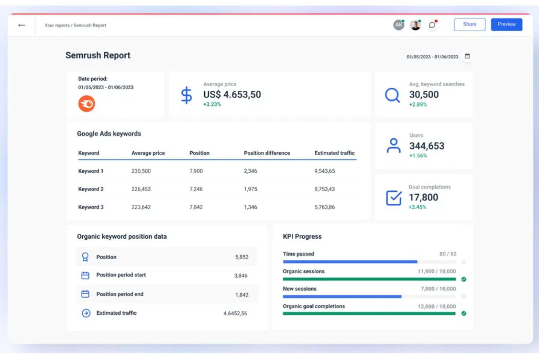
Task: Select the Keyword 2 row label
Action: (x=91, y=189)
